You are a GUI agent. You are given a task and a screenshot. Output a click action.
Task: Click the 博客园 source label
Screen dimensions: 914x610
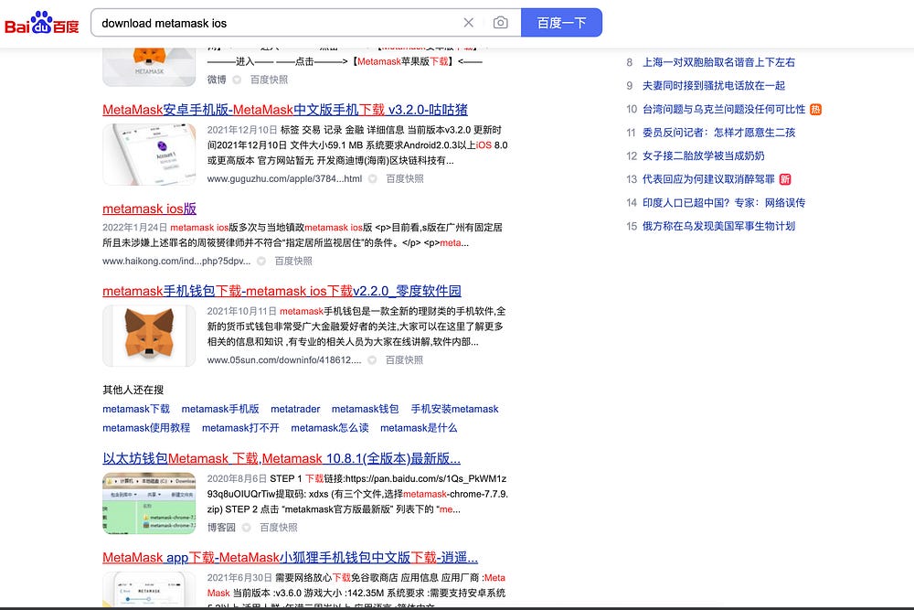tap(221, 527)
